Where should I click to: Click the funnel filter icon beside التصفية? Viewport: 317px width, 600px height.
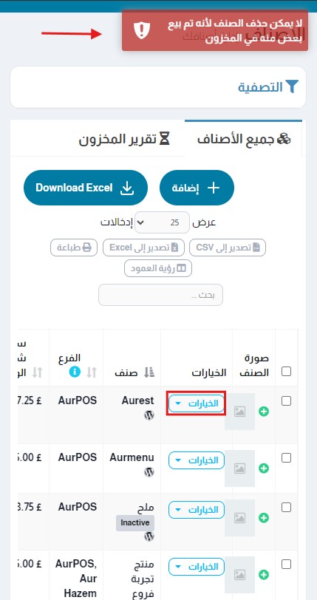(292, 87)
